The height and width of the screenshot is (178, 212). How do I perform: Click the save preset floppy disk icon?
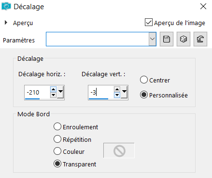click(x=167, y=39)
